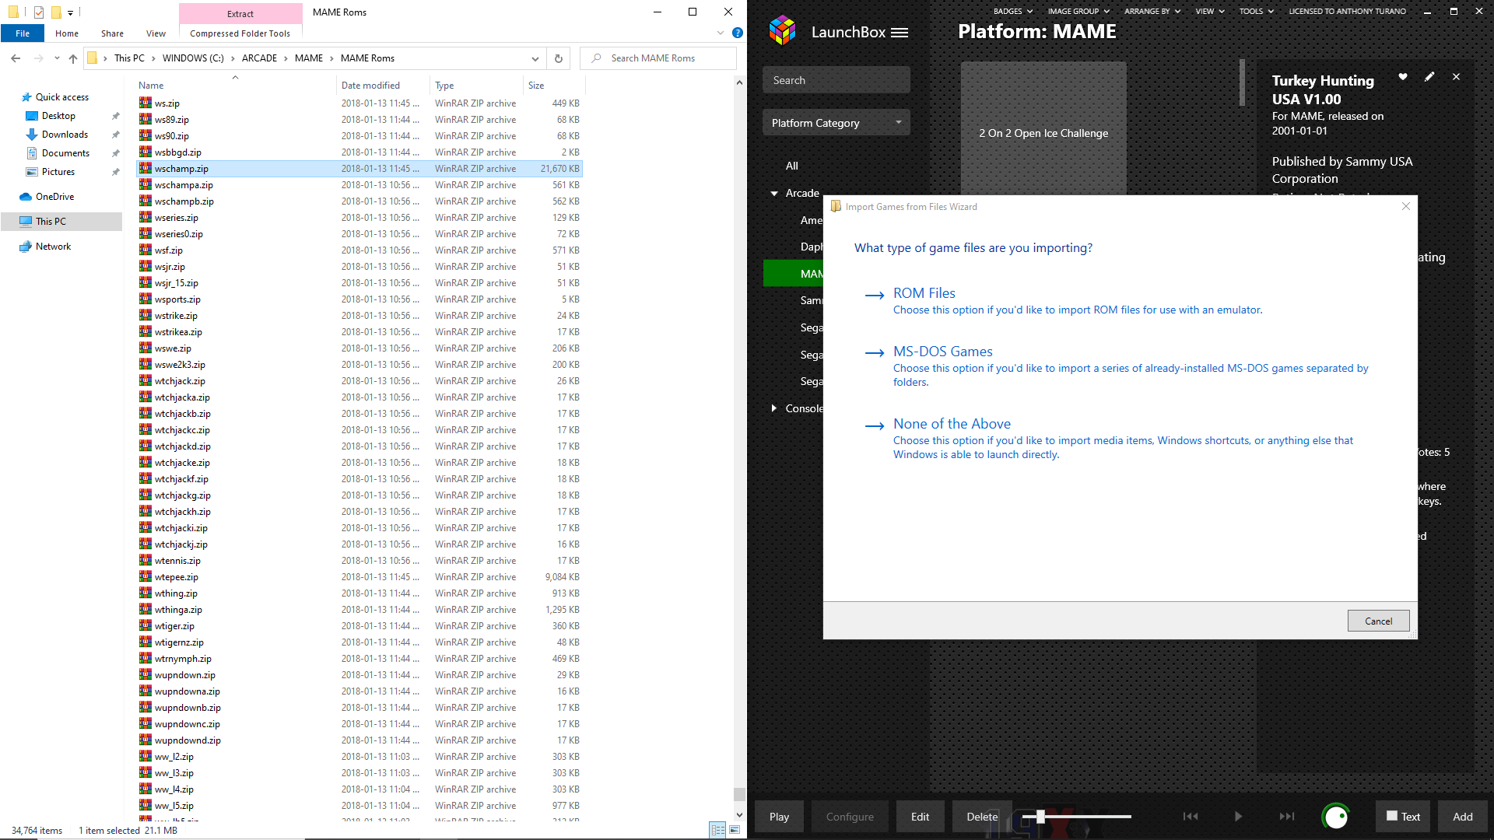Collapse the Arcade category tree
The image size is (1494, 840).
tap(774, 194)
